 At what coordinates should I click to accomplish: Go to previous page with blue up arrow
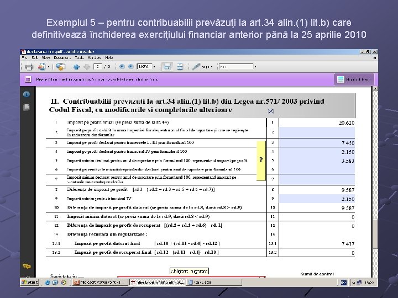point(76,67)
